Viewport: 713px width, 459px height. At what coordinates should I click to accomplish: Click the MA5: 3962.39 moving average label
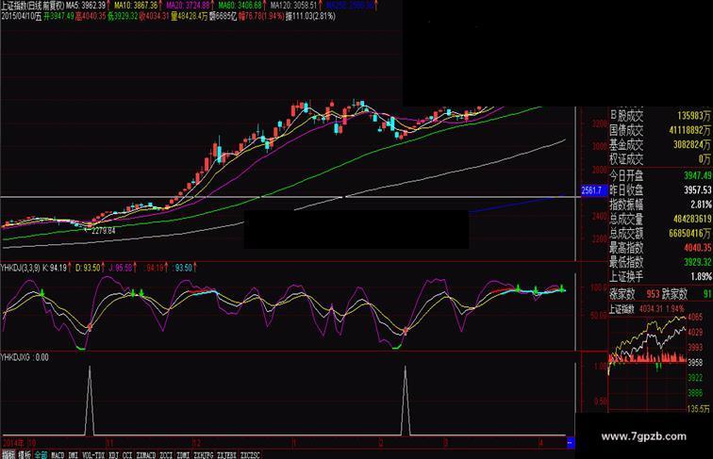point(86,6)
